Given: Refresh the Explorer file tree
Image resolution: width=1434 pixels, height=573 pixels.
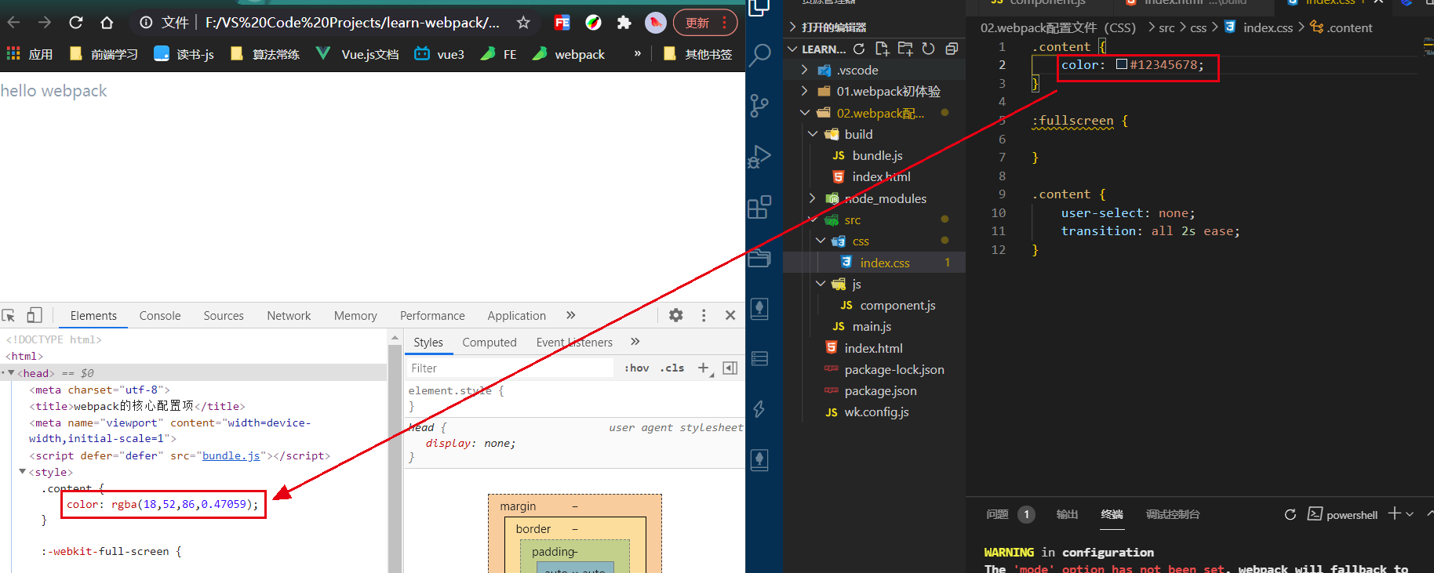Looking at the screenshot, I should (x=928, y=49).
